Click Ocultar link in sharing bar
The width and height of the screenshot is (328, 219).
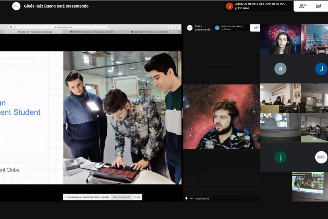pos(137,197)
